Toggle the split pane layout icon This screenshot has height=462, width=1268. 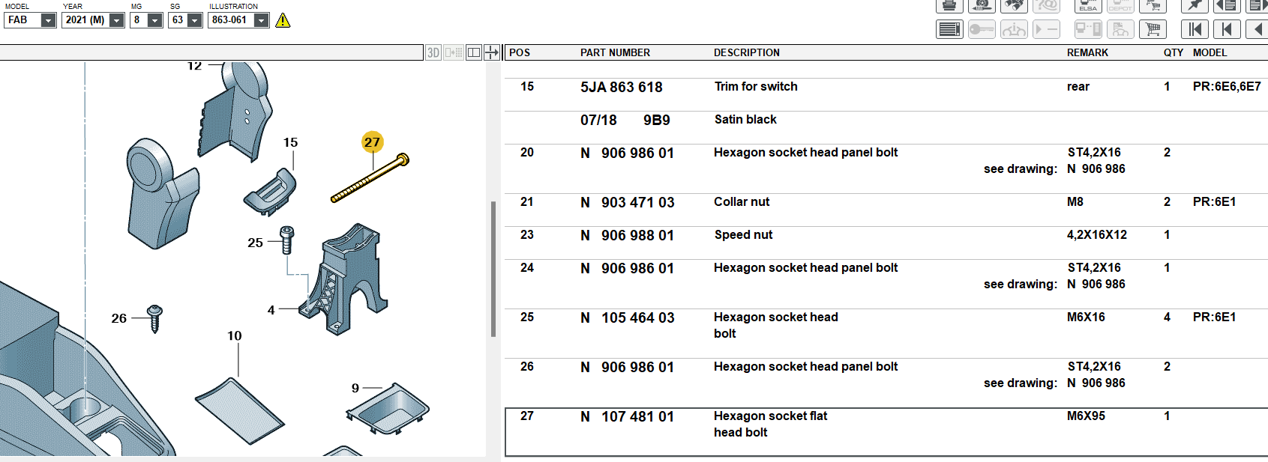click(x=474, y=52)
